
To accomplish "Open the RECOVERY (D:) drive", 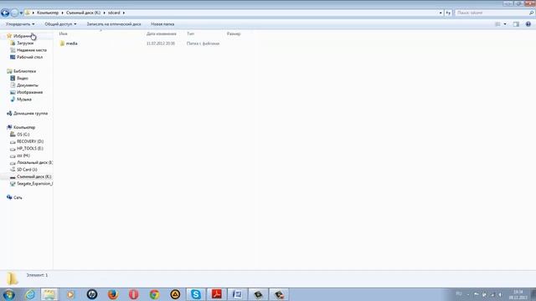I will tap(30, 141).
